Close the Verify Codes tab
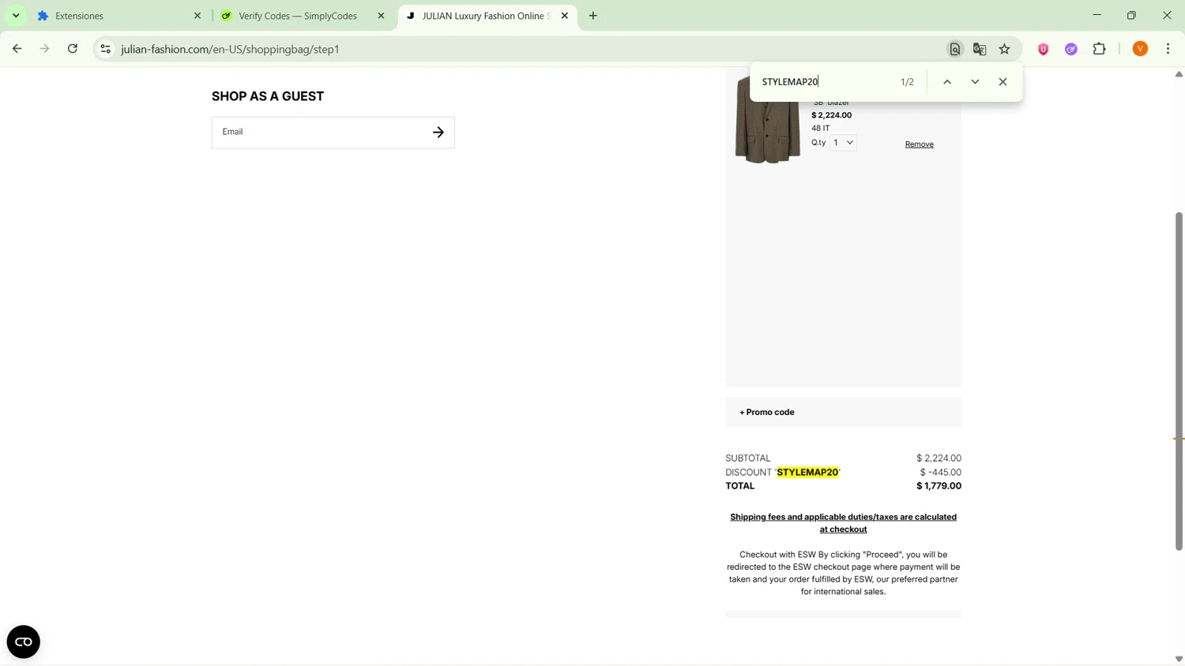The image size is (1185, 666). tap(381, 16)
